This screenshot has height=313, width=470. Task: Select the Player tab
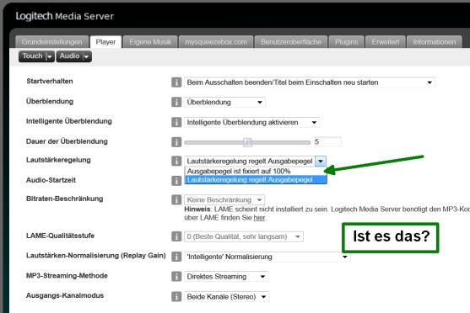[x=105, y=42]
